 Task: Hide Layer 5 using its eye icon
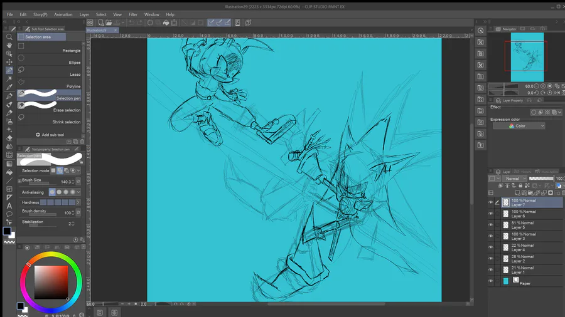(490, 225)
